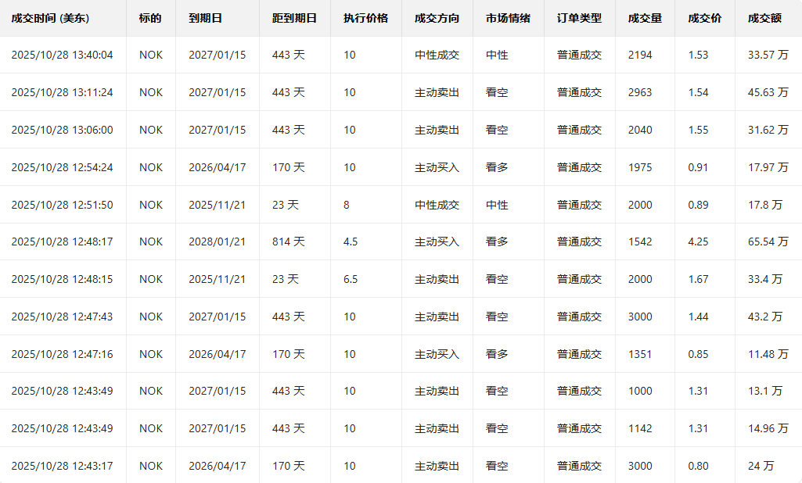
Task: Click trade amount 17.8 万
Action: click(765, 205)
